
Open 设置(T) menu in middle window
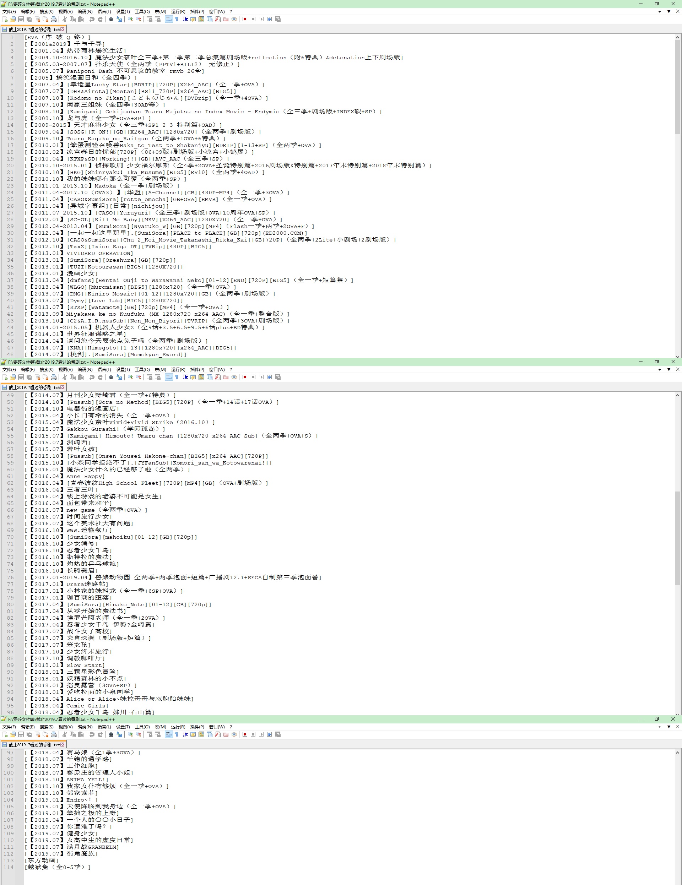pos(123,369)
